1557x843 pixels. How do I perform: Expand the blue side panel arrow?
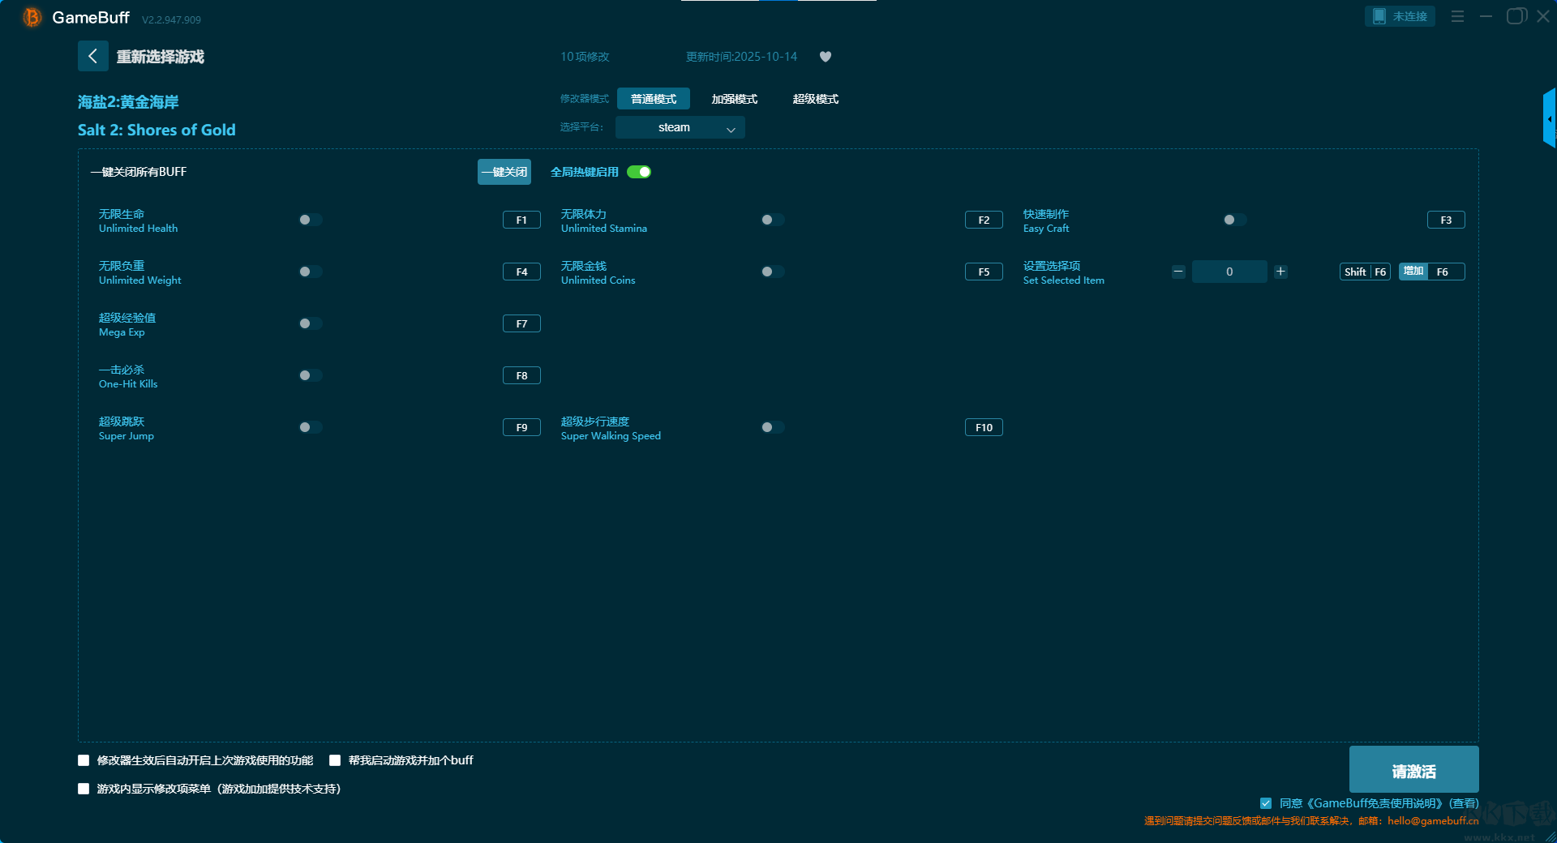[1549, 119]
